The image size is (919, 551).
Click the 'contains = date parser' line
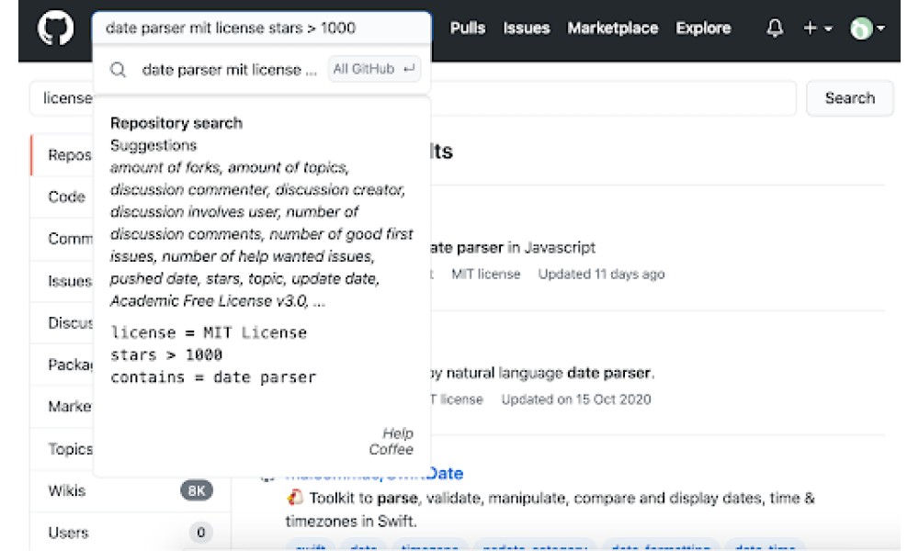pyautogui.click(x=213, y=377)
